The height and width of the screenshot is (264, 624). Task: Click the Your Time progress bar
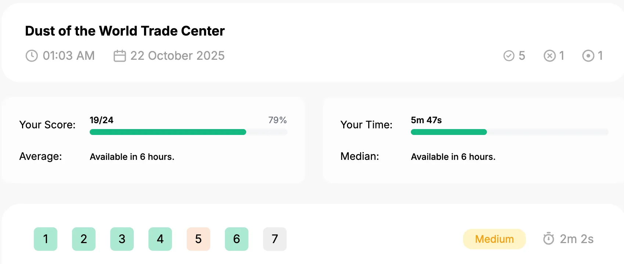(x=510, y=132)
